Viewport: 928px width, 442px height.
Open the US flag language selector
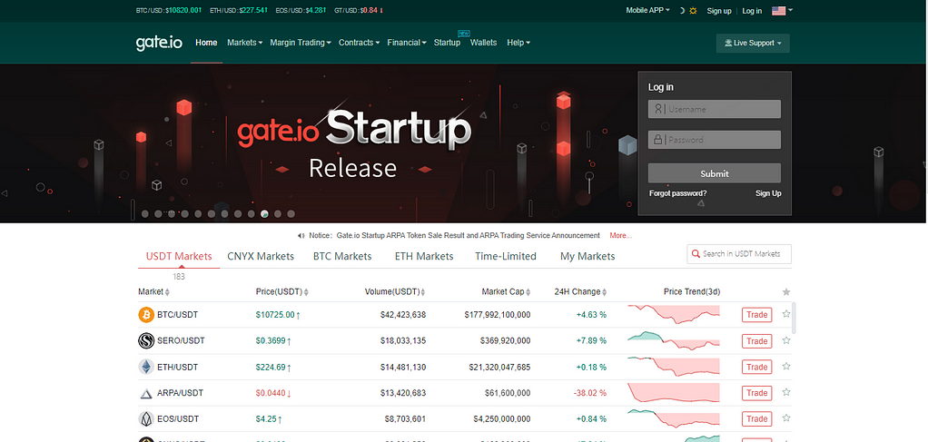coord(783,11)
